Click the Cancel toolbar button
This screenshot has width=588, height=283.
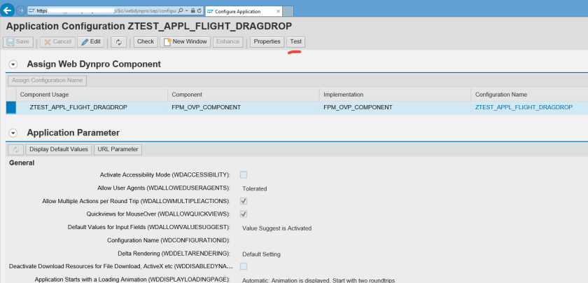57,41
